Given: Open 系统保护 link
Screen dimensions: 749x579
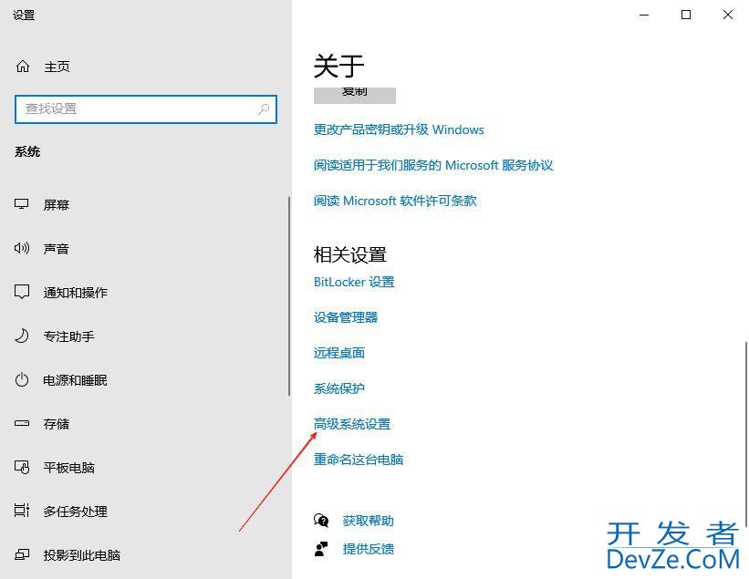Looking at the screenshot, I should click(339, 388).
